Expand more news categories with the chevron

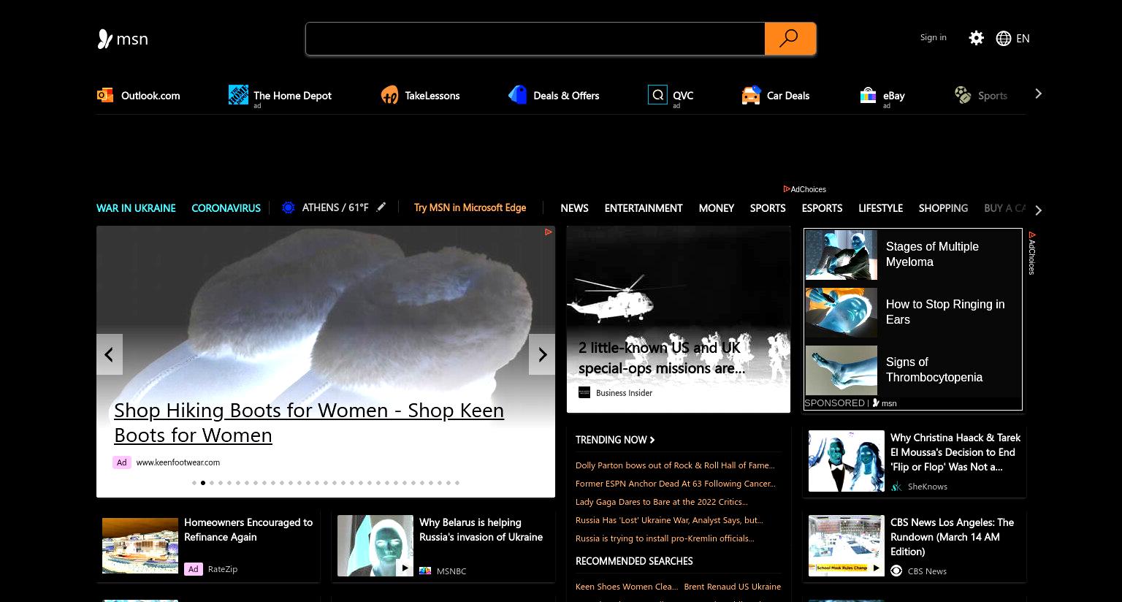click(x=1038, y=210)
